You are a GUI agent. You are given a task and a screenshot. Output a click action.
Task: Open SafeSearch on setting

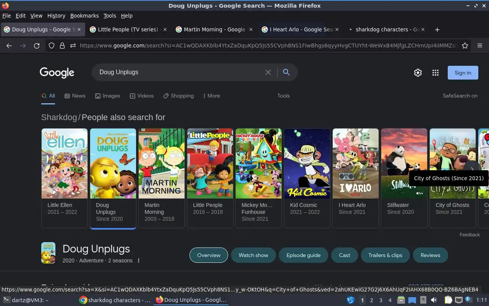(x=460, y=96)
